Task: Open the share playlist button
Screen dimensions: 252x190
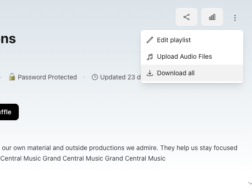Action: 186,17
